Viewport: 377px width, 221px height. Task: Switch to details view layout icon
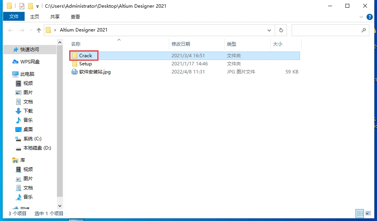[360, 213]
